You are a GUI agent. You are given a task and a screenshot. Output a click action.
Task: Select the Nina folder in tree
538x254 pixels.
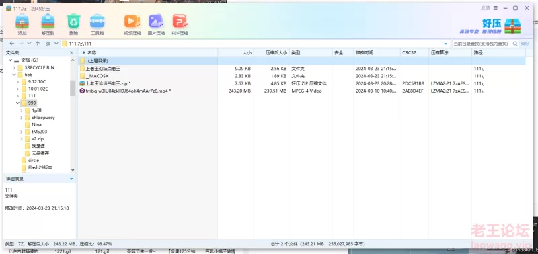coord(33,124)
